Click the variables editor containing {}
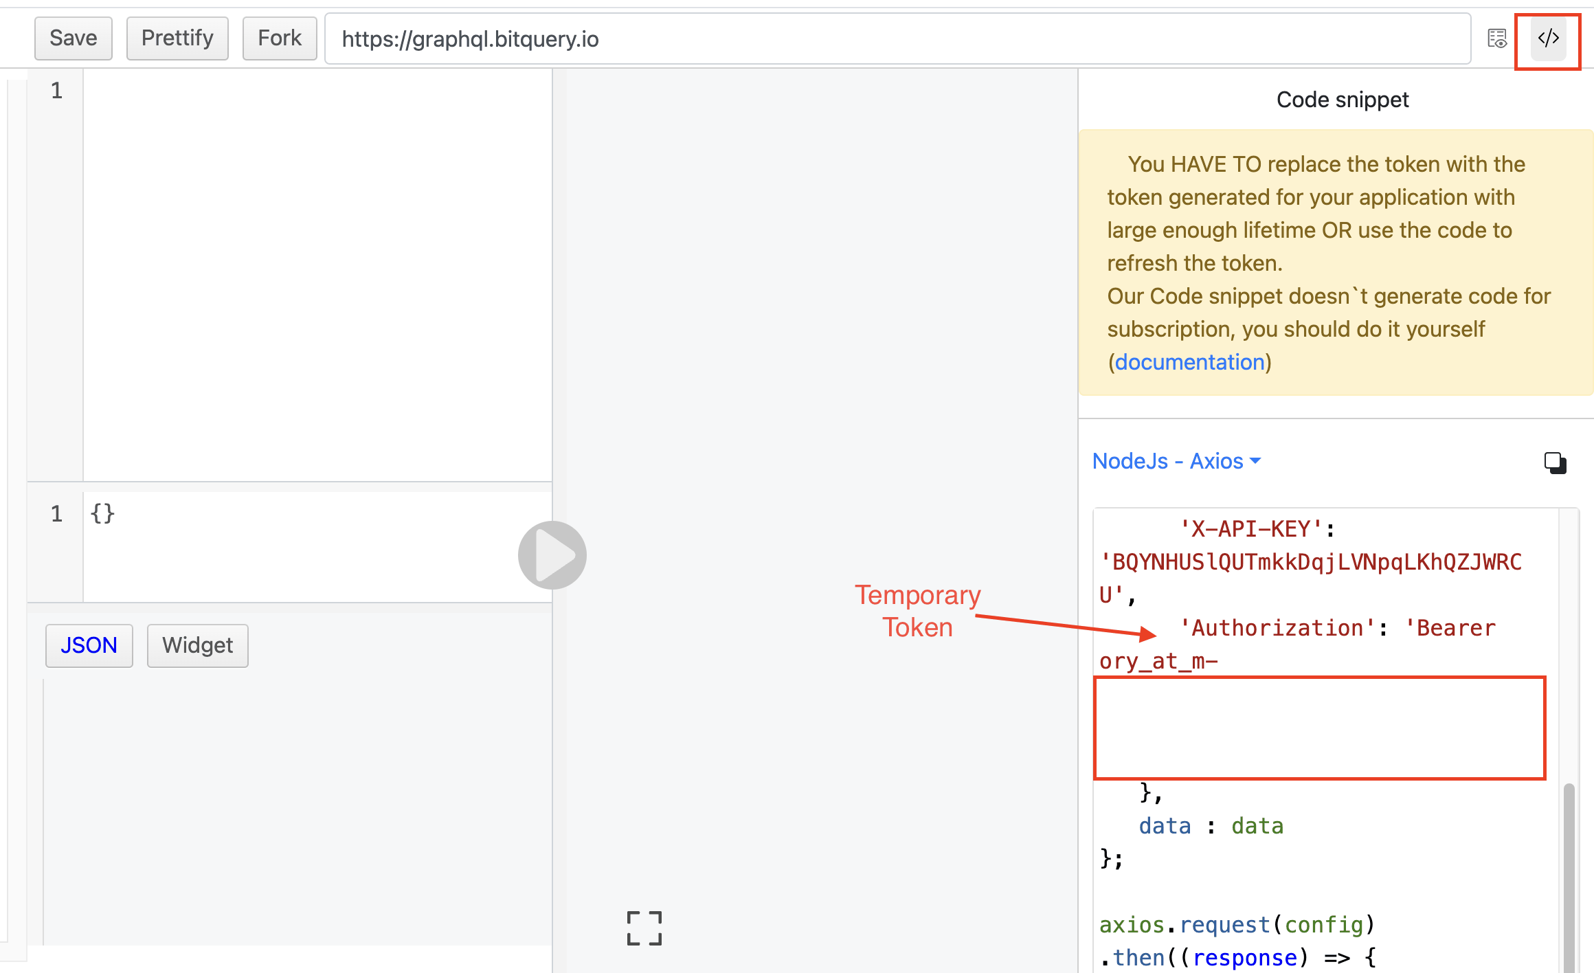This screenshot has height=973, width=1594. (317, 546)
